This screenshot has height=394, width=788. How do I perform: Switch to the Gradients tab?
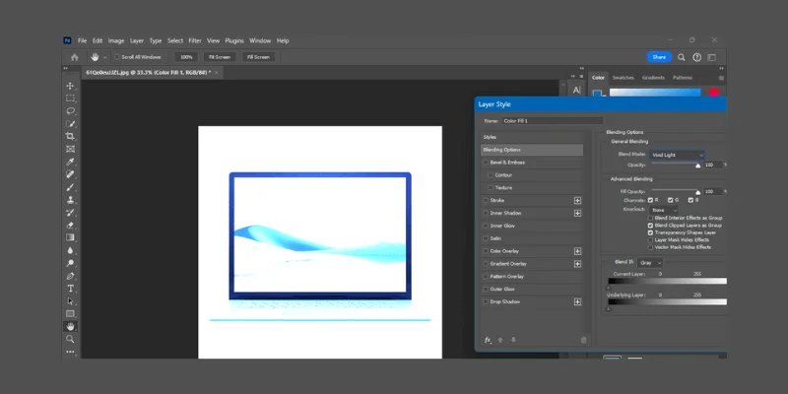click(x=653, y=78)
